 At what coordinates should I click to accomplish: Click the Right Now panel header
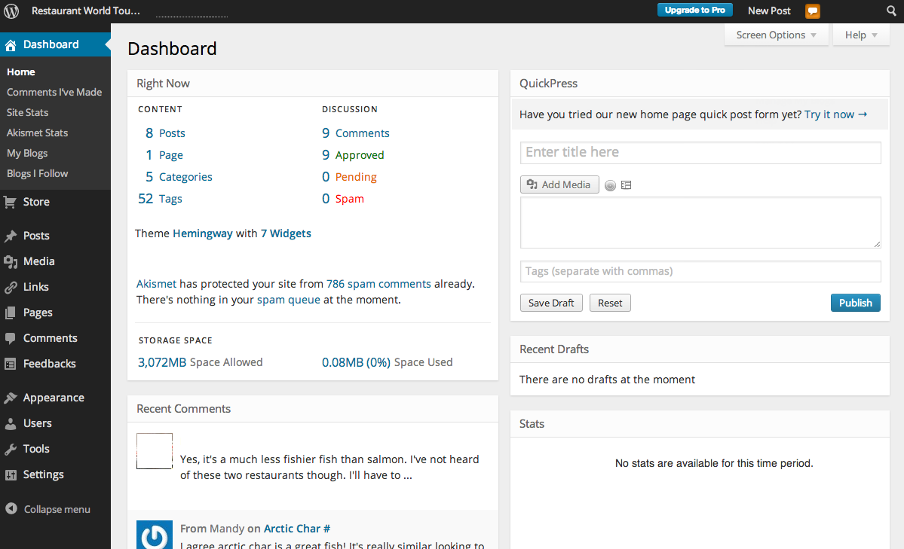(312, 84)
